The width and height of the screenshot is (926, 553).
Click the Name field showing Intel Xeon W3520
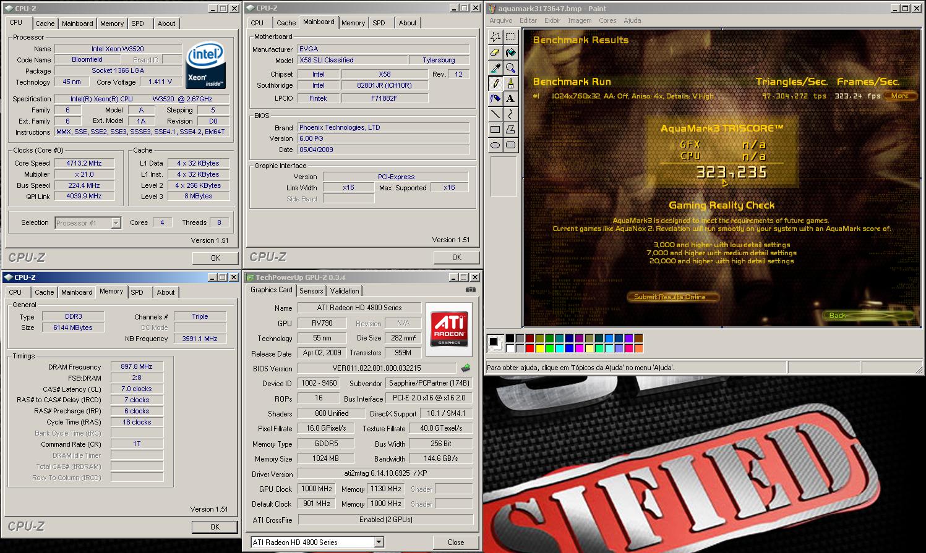118,49
